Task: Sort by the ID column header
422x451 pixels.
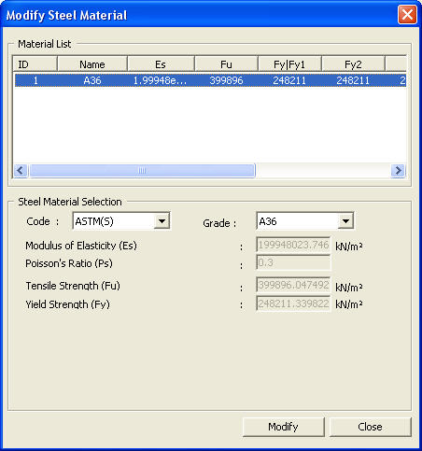Action: coord(35,64)
